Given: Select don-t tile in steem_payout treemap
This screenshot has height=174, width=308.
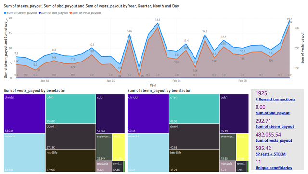Looking at the screenshot, I should (194, 137).
